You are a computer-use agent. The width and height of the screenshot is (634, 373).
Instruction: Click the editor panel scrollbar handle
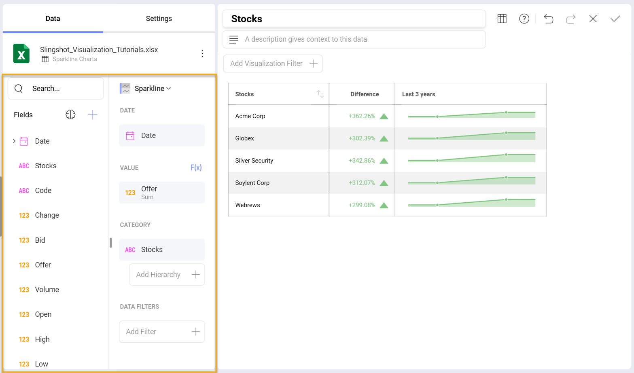[111, 243]
